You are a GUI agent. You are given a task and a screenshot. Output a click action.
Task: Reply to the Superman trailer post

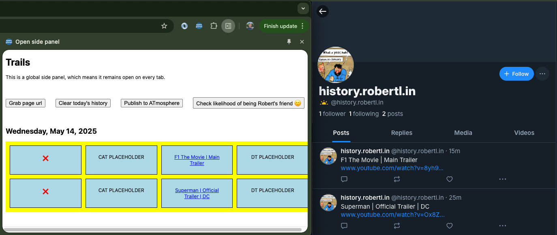coord(344,226)
